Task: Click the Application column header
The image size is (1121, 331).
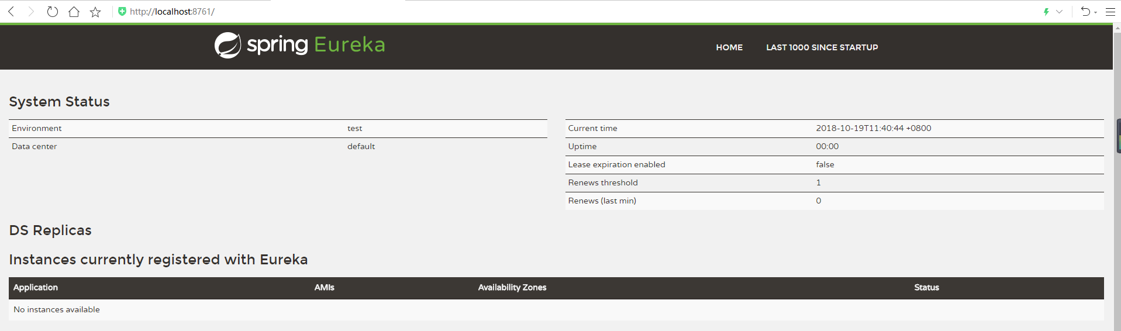Action: tap(36, 288)
